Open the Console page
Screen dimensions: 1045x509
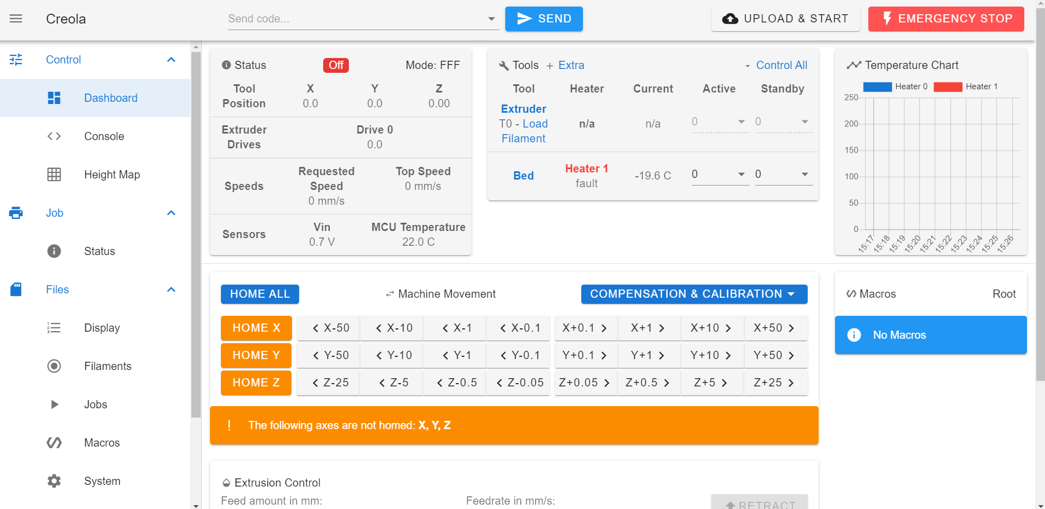pos(95,136)
